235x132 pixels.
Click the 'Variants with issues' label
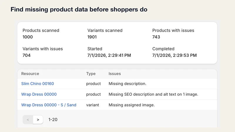pyautogui.click(x=43, y=49)
